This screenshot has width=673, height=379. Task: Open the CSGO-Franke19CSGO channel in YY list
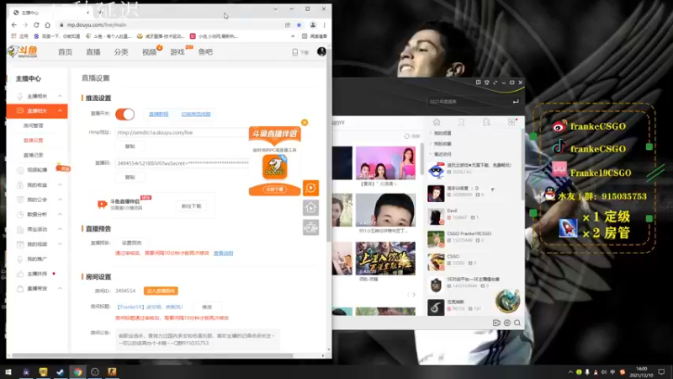pyautogui.click(x=474, y=239)
